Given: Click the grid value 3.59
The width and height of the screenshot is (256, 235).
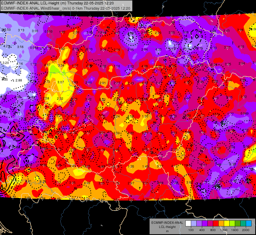Looking at the screenshot, I should [x=117, y=133].
